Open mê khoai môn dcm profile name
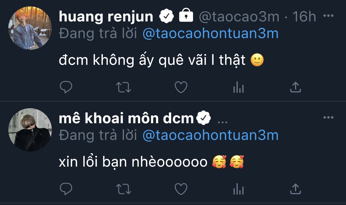 click(x=126, y=119)
